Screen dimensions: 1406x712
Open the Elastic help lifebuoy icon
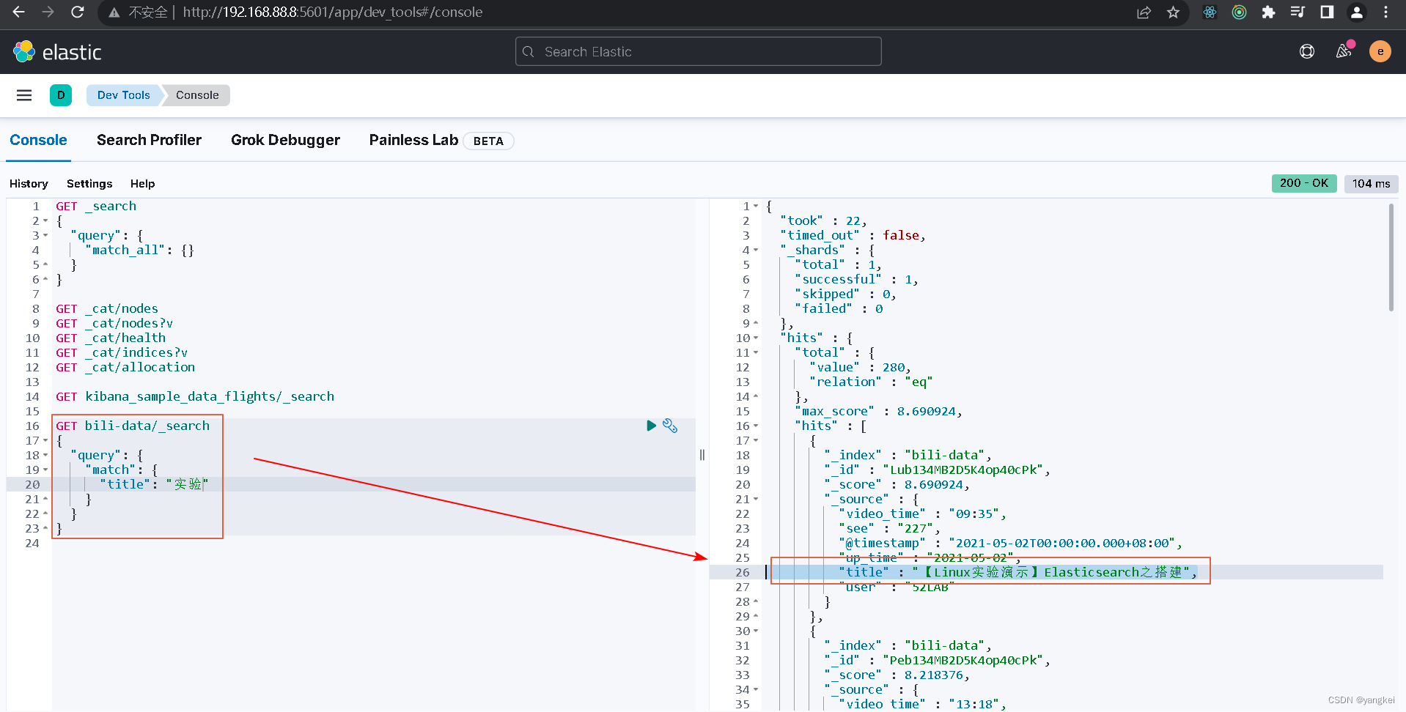tap(1307, 51)
